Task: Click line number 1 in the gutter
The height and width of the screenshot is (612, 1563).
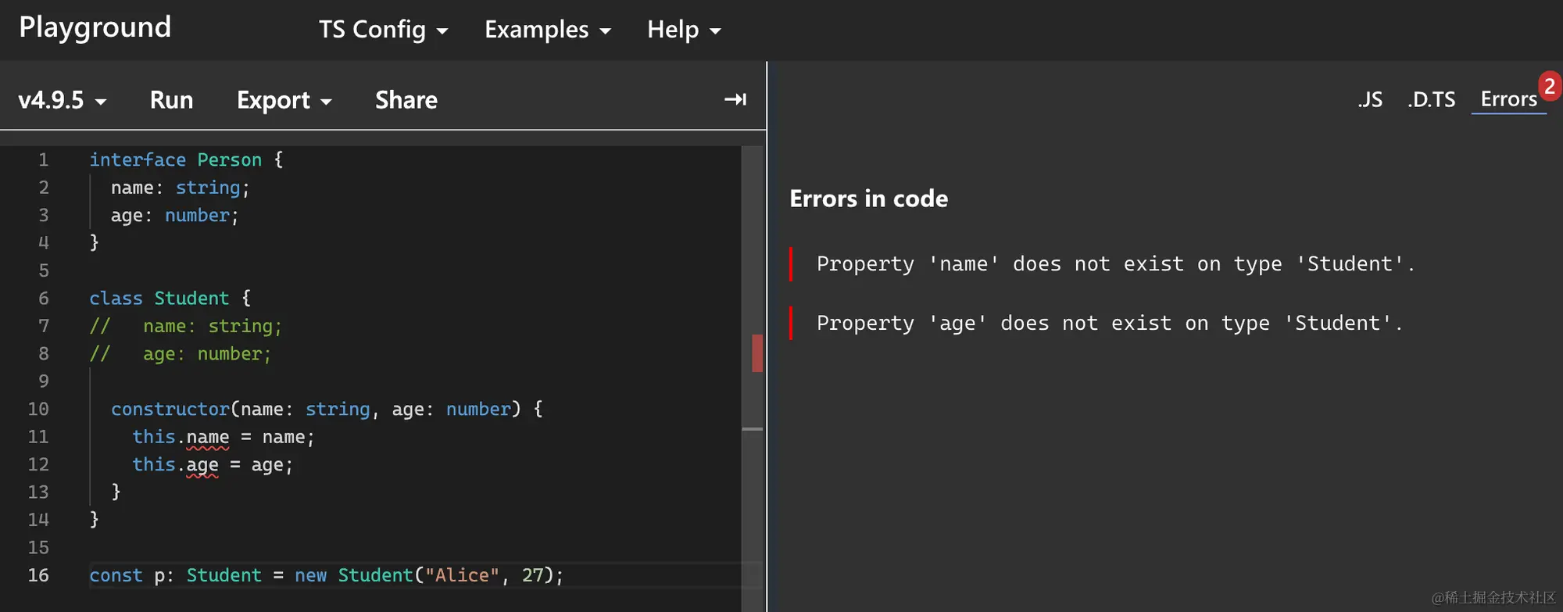Action: tap(44, 159)
